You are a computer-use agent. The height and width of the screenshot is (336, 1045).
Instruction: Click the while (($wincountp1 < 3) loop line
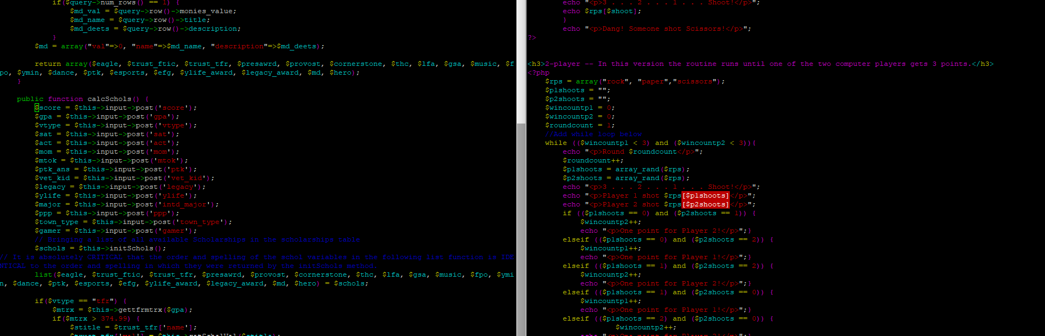pos(650,143)
